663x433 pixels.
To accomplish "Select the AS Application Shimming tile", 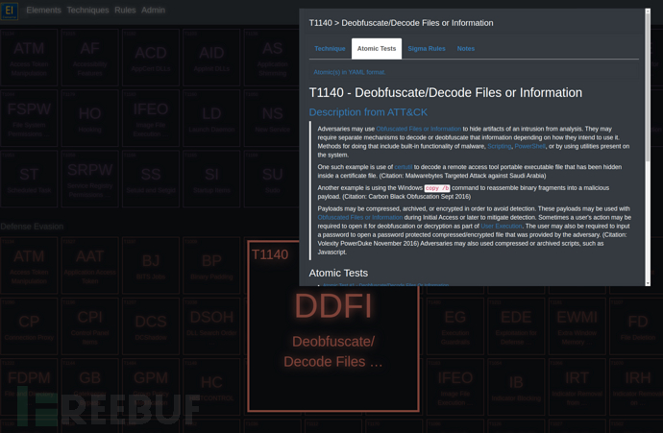I will pyautogui.click(x=272, y=58).
